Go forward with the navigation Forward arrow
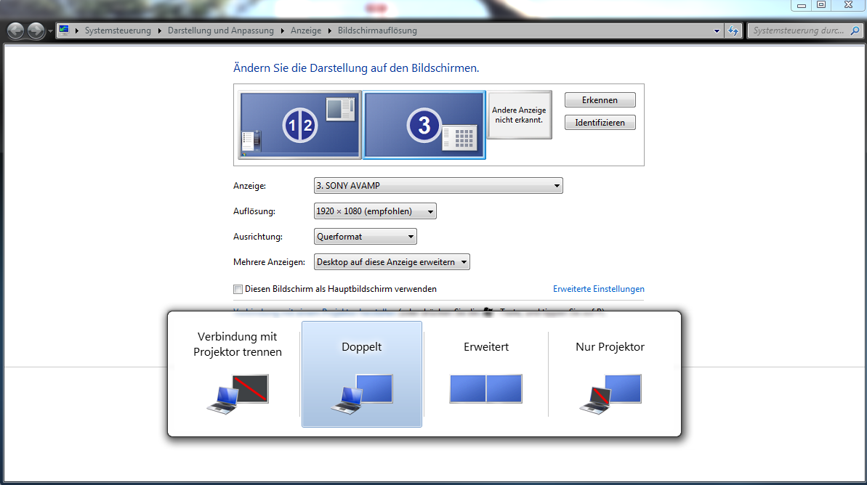The height and width of the screenshot is (485, 867). click(36, 31)
